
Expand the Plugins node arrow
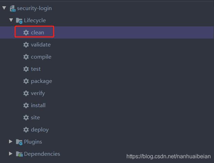click(11, 141)
